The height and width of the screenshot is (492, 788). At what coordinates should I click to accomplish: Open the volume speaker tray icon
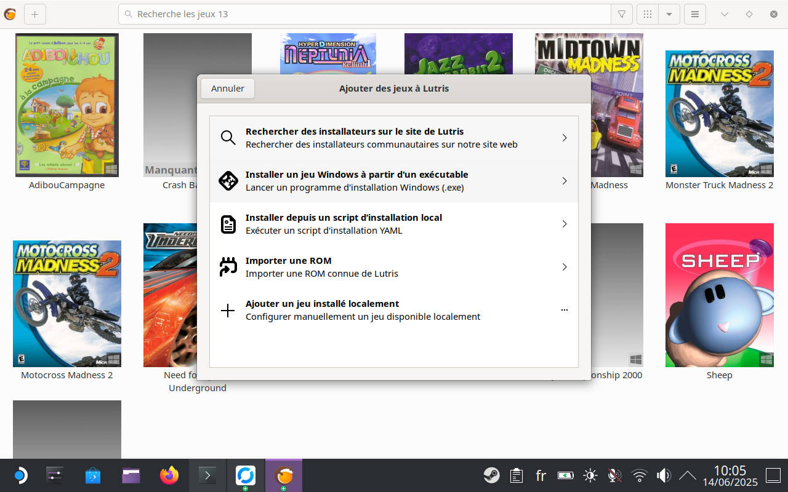click(664, 475)
